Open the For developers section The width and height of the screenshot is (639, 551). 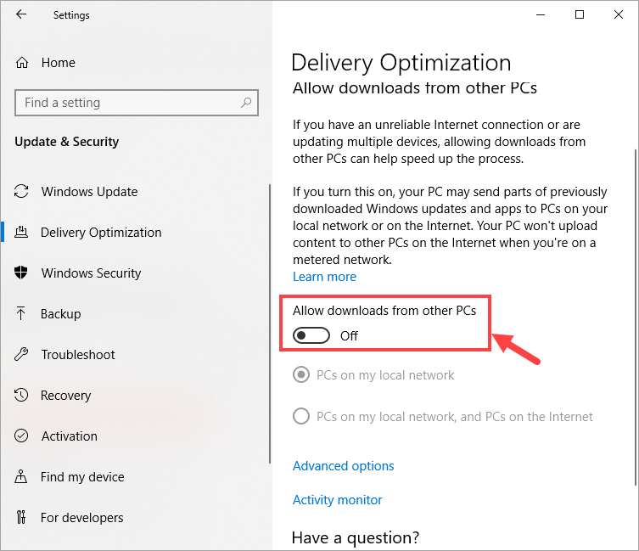[82, 517]
